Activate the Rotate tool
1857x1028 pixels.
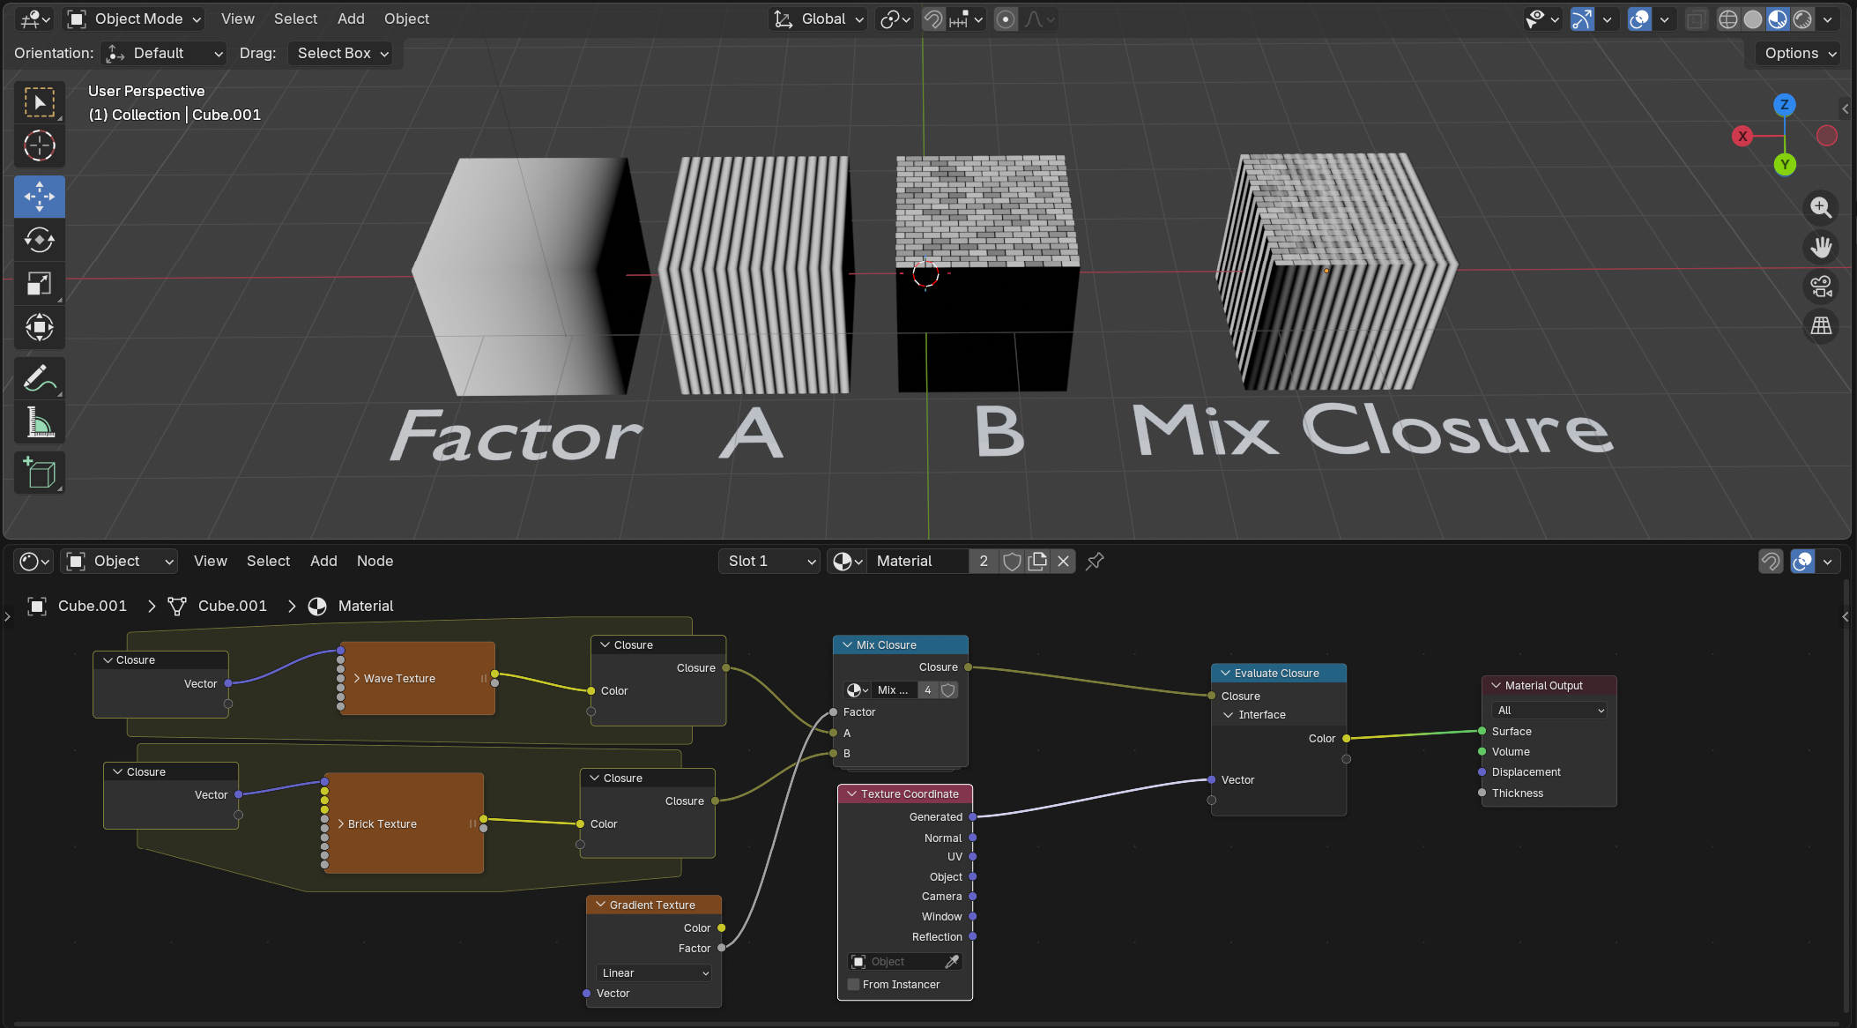tap(40, 240)
